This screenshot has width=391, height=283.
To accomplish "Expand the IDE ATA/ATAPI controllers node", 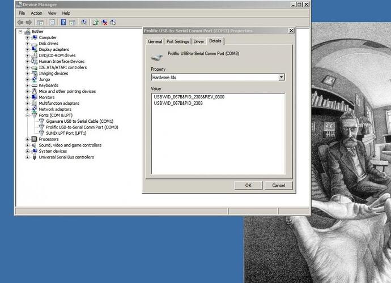I will coord(27,67).
